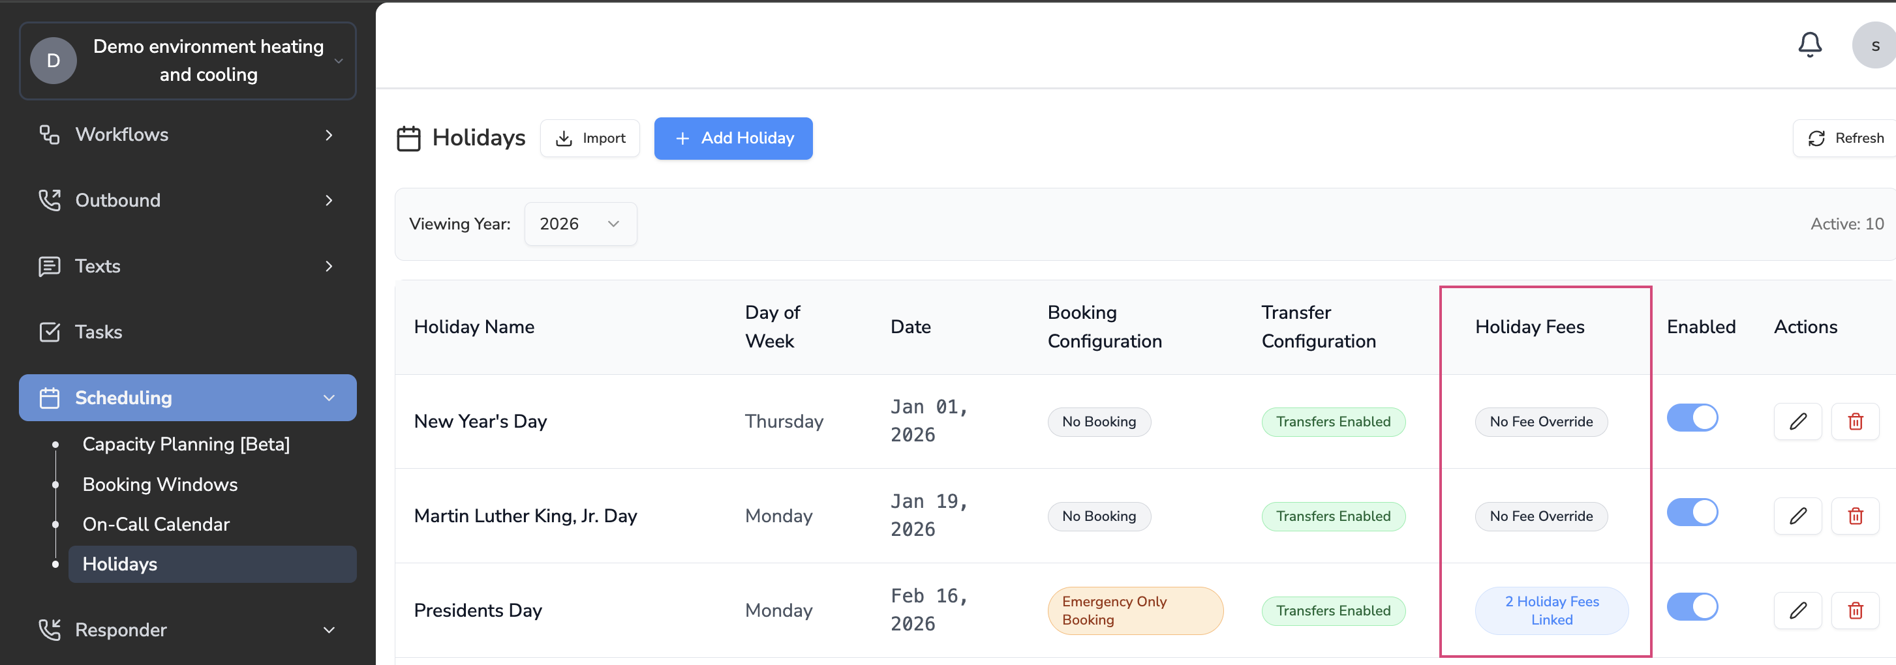Click the trash icon for New Year's Day

(x=1855, y=422)
